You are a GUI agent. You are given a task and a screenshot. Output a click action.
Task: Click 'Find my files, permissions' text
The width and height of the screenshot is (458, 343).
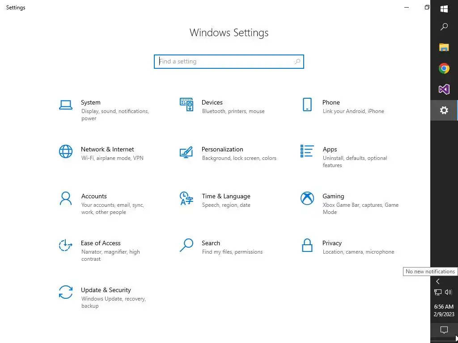click(232, 252)
